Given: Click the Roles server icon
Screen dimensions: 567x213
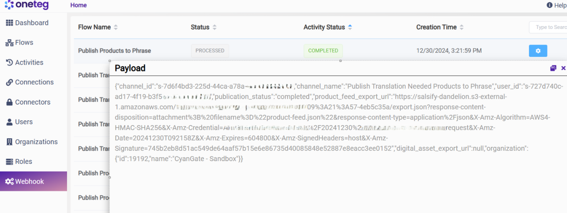Looking at the screenshot, I should [10, 162].
